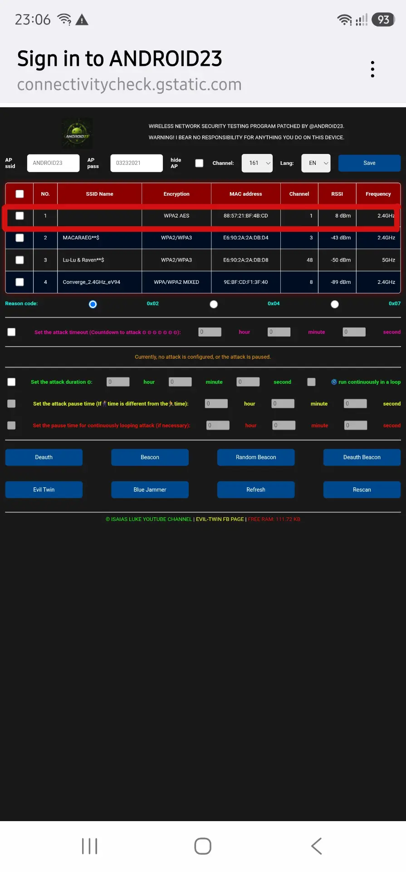Focus the AP ssid input field
Image resolution: width=406 pixels, height=872 pixels.
[x=53, y=163]
